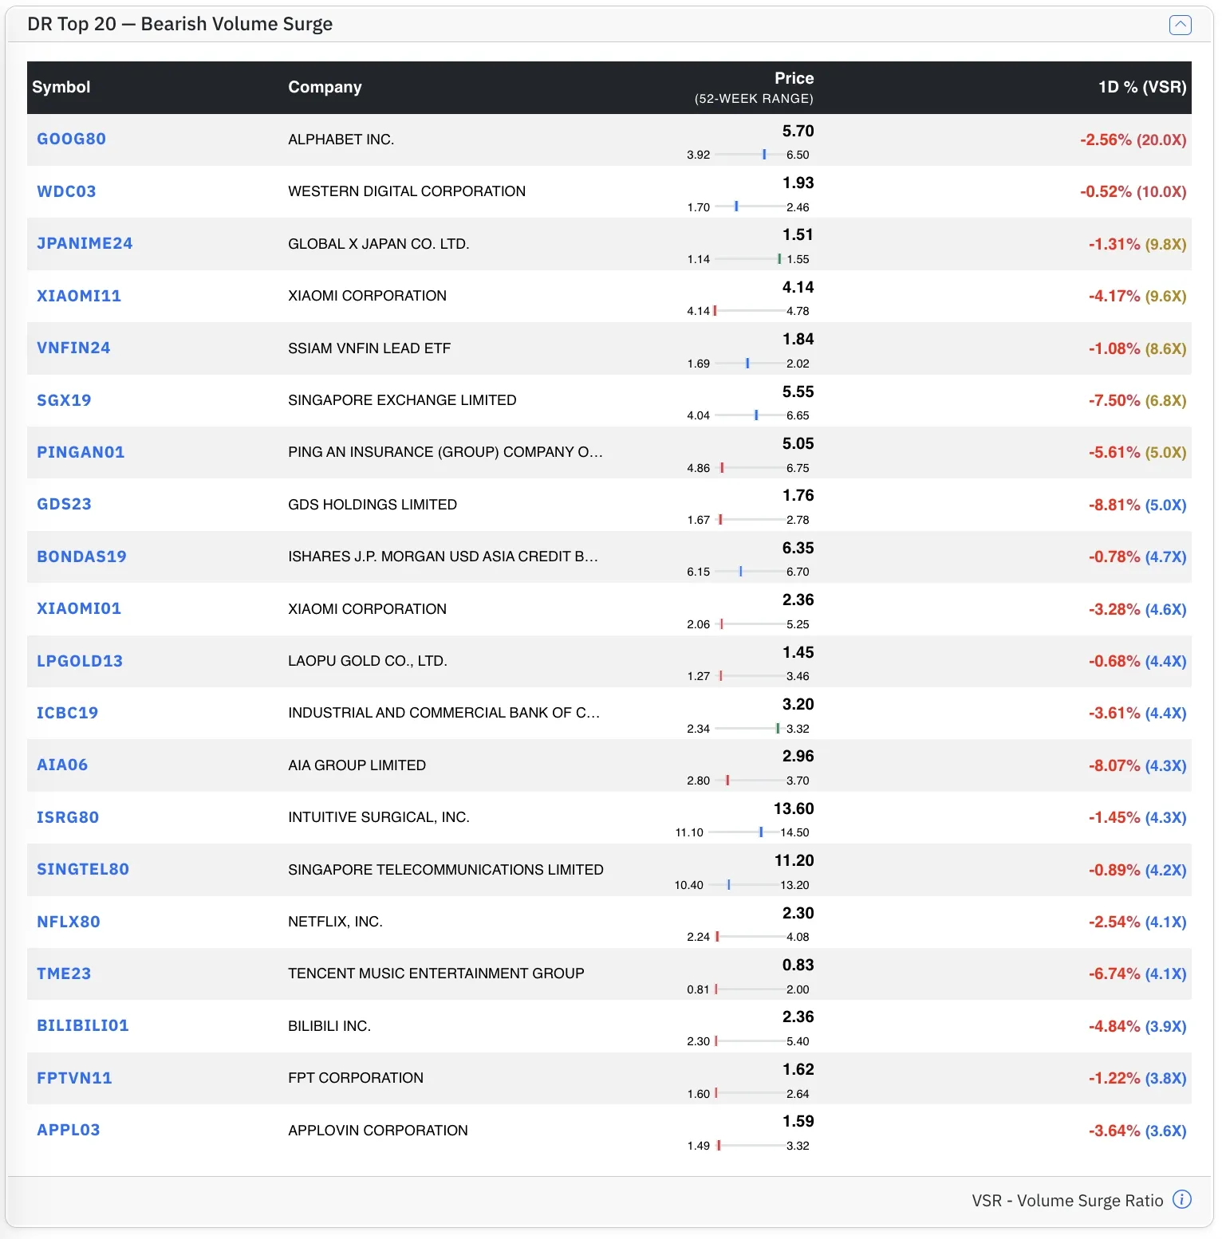Open the JPANIME24 symbol link
Image resolution: width=1222 pixels, height=1239 pixels.
85,243
